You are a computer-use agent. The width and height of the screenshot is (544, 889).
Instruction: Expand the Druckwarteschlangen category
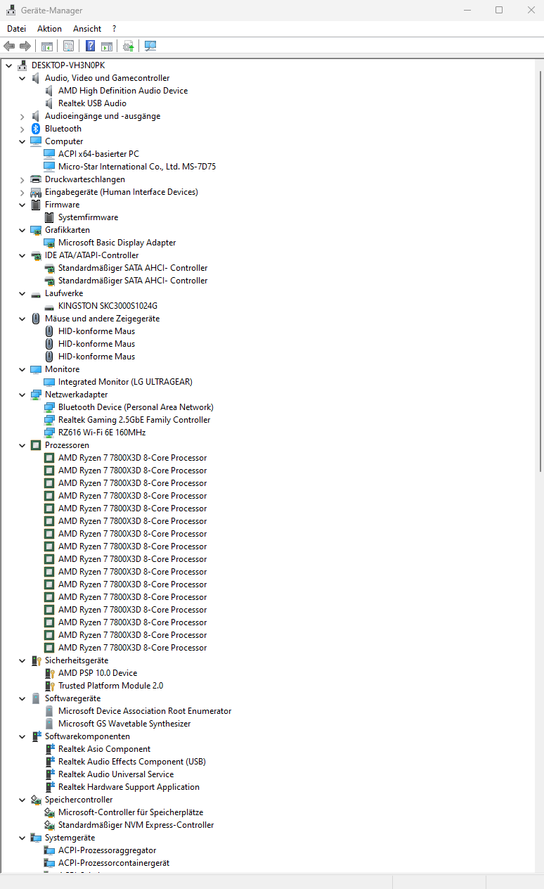click(x=22, y=179)
